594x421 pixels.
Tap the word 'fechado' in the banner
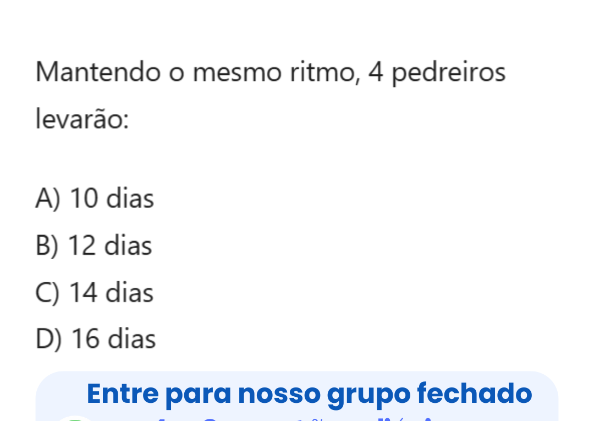(x=475, y=393)
